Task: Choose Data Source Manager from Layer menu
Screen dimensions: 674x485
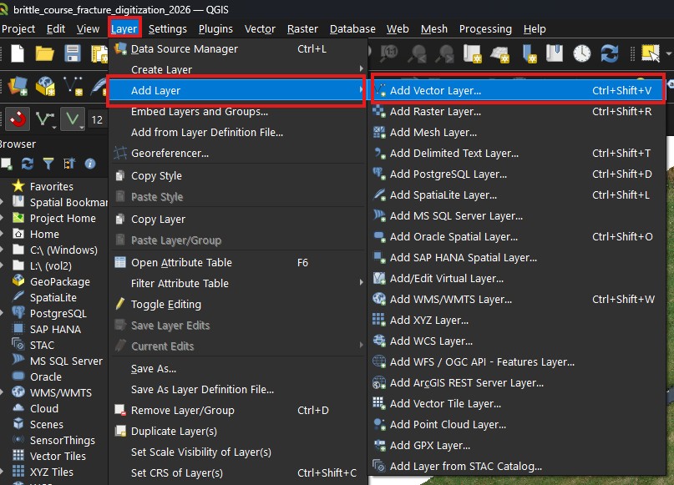Action: [x=238, y=49]
